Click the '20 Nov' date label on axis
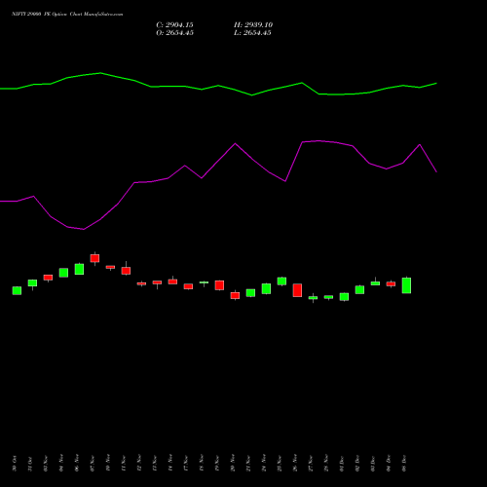 pos(233,464)
